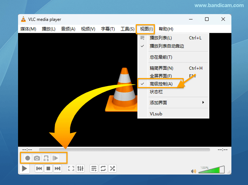Open the 视频(V) menu
248x185 pixels.
click(x=88, y=29)
